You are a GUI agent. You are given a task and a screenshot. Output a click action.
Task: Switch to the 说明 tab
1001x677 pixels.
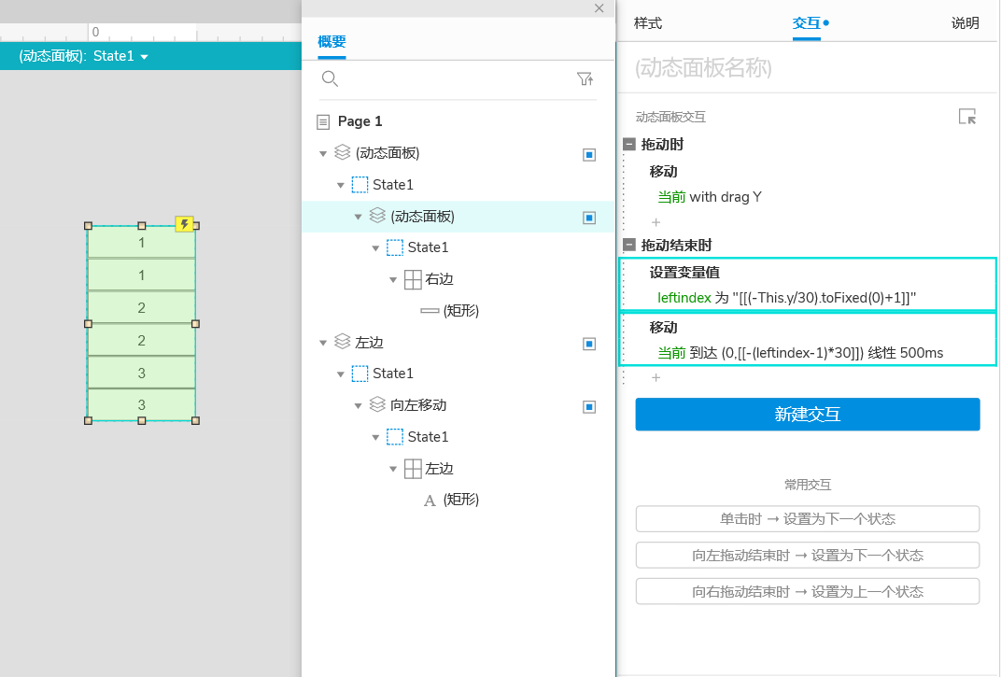966,23
